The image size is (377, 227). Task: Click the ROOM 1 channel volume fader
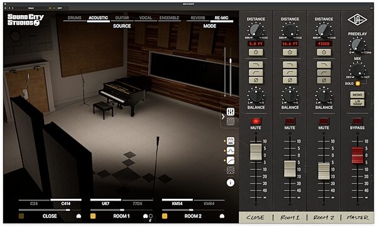point(290,169)
